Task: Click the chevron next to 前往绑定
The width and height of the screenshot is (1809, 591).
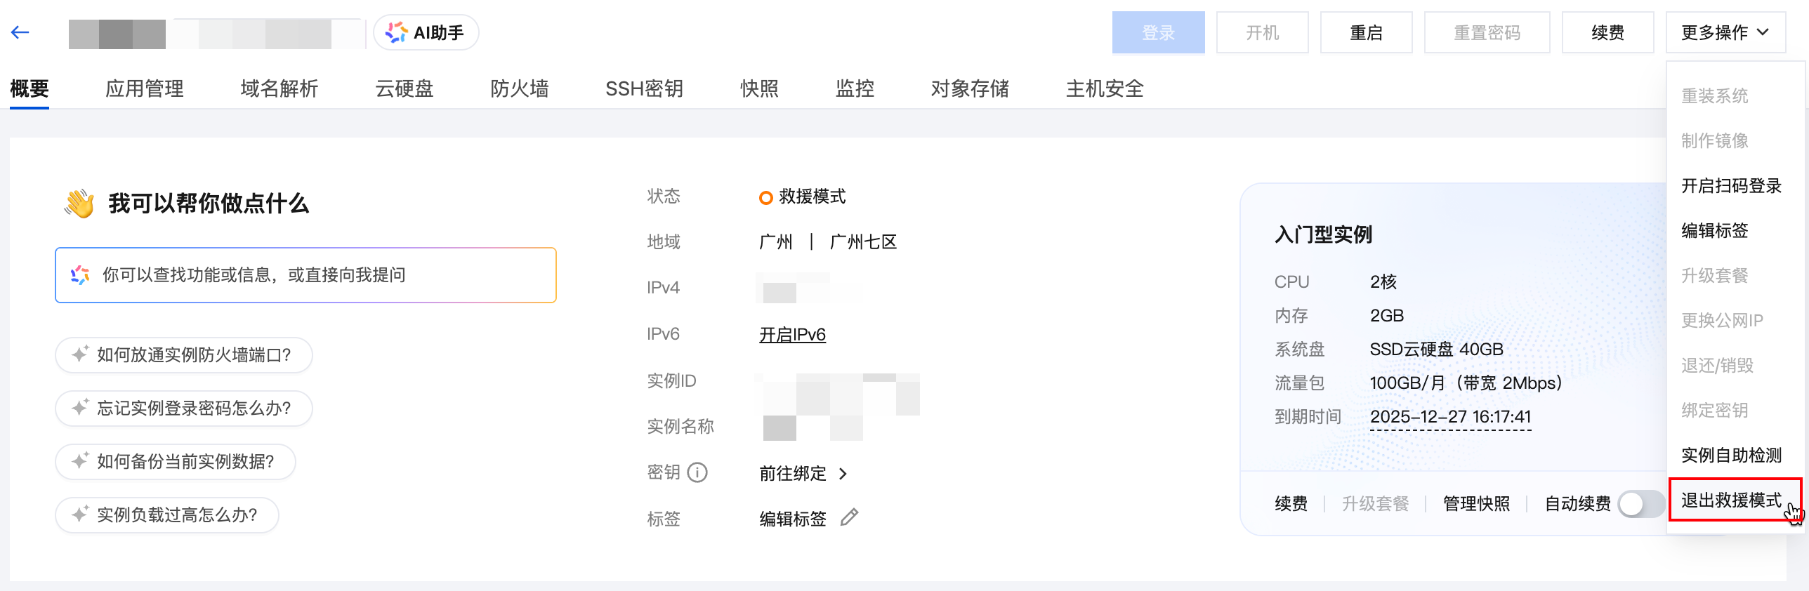Action: tap(843, 474)
